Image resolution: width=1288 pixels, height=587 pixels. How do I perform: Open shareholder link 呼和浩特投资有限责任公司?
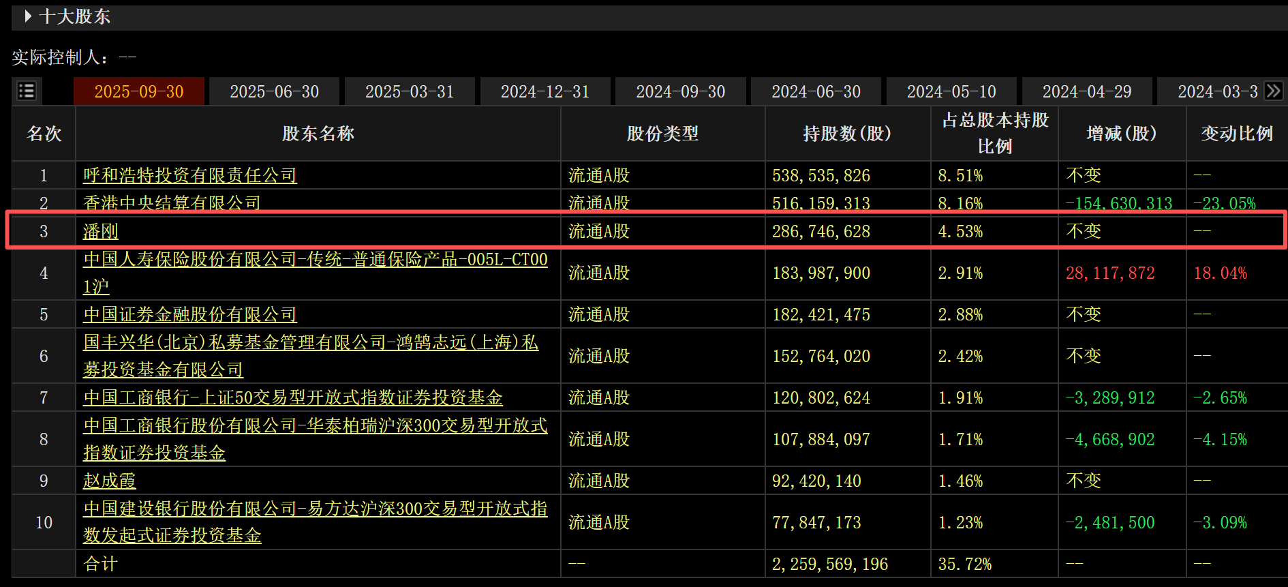tap(190, 175)
